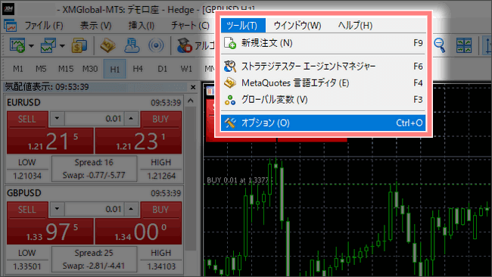Image resolution: width=492 pixels, height=277 pixels.
Task: Click the gold MetaEditor toolbar icon
Action: 107,45
